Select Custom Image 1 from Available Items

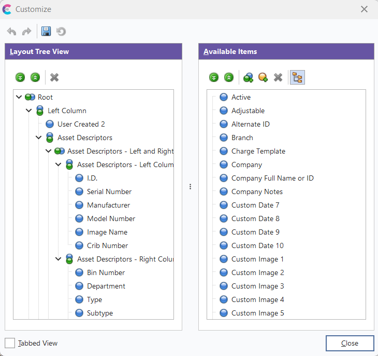257,259
